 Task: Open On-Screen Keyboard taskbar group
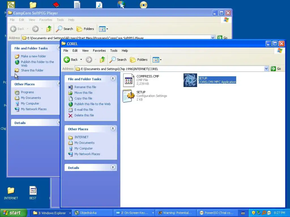pyautogui.click(x=134, y=213)
